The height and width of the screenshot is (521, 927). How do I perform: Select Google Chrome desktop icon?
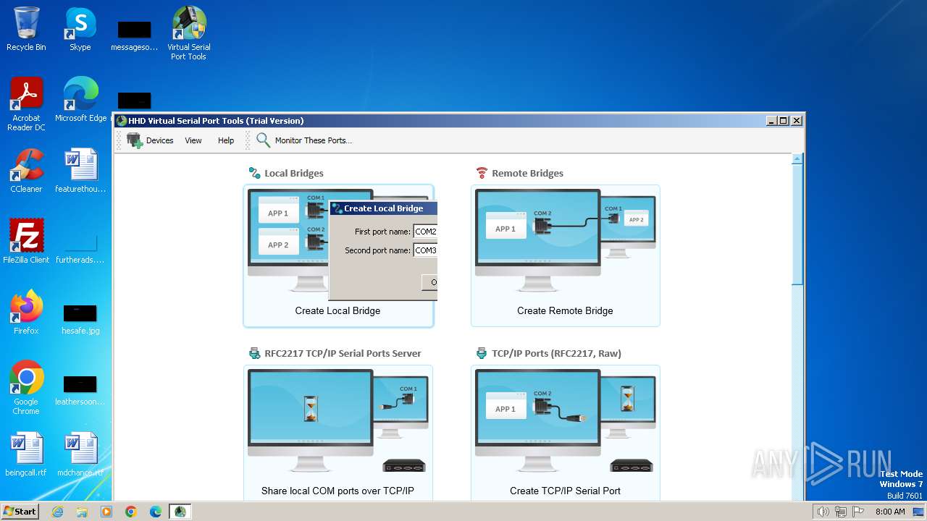point(26,388)
